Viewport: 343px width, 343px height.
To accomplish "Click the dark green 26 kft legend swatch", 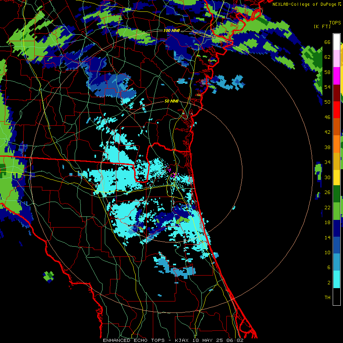I will [337, 194].
